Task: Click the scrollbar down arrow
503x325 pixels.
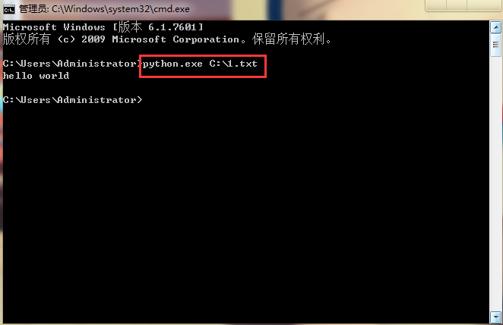Action: click(x=496, y=317)
